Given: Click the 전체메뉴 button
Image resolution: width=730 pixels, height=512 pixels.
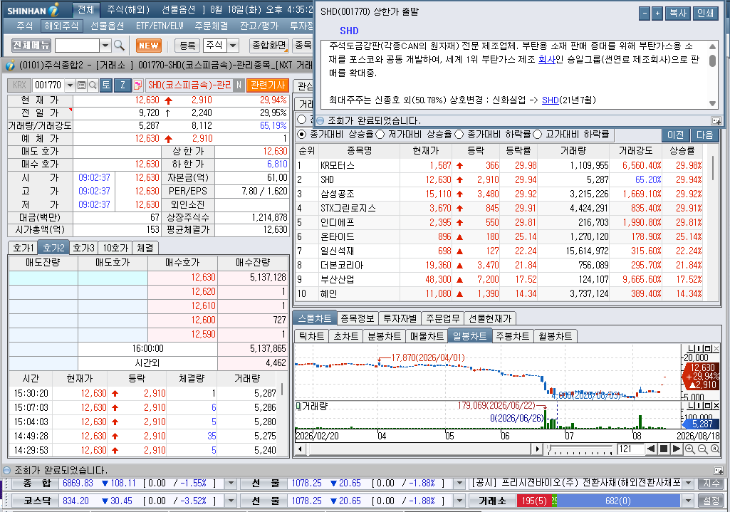Looking at the screenshot, I should click(31, 45).
